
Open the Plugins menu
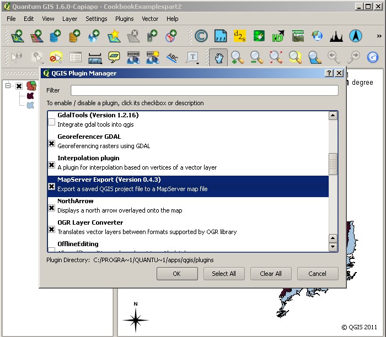click(124, 19)
